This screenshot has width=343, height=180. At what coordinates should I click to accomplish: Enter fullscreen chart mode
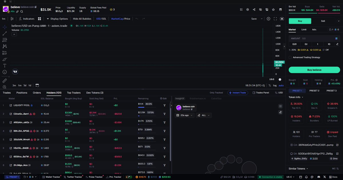[x=276, y=19]
